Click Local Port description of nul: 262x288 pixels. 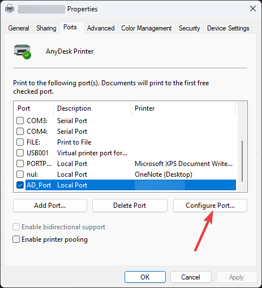(x=72, y=174)
